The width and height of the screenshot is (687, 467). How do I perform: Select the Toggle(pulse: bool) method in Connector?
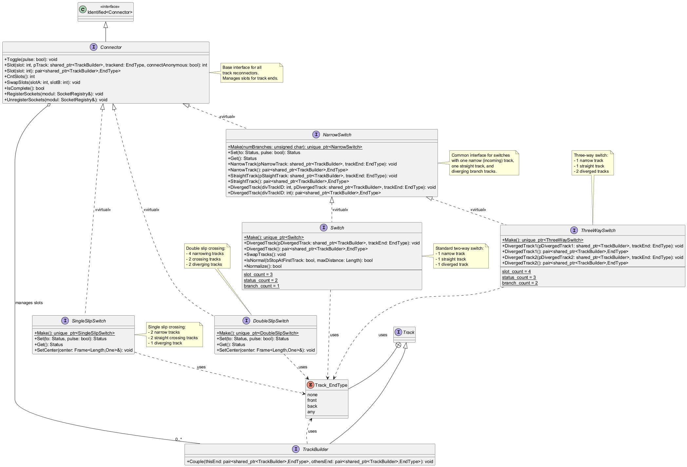point(31,60)
